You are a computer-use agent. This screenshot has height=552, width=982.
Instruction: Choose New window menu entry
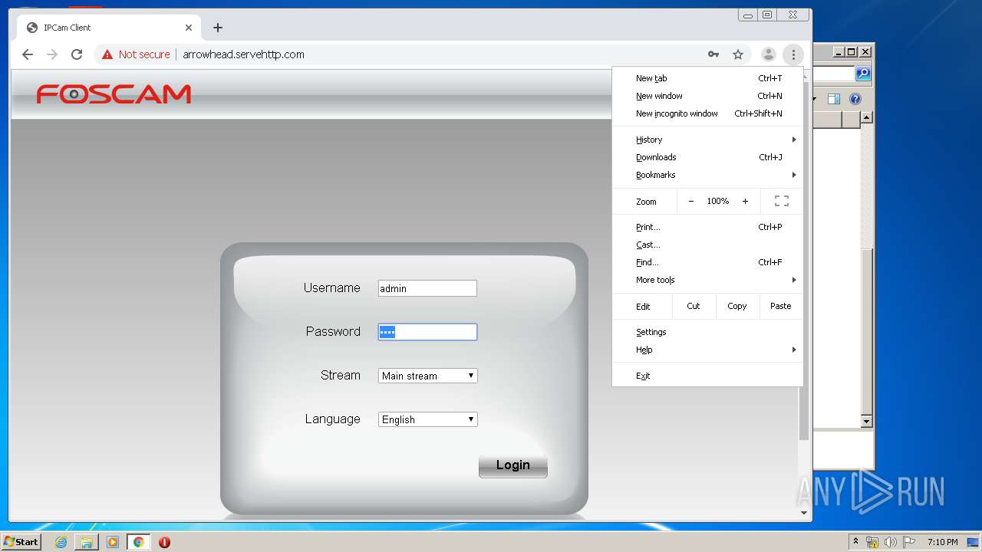pyautogui.click(x=707, y=96)
